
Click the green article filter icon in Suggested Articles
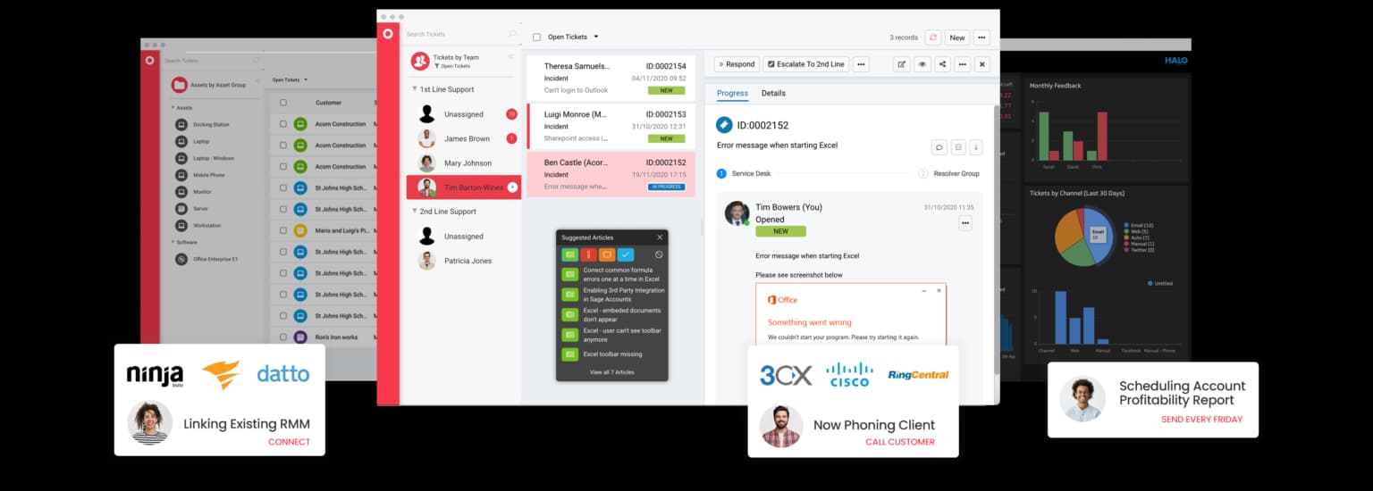click(x=569, y=254)
